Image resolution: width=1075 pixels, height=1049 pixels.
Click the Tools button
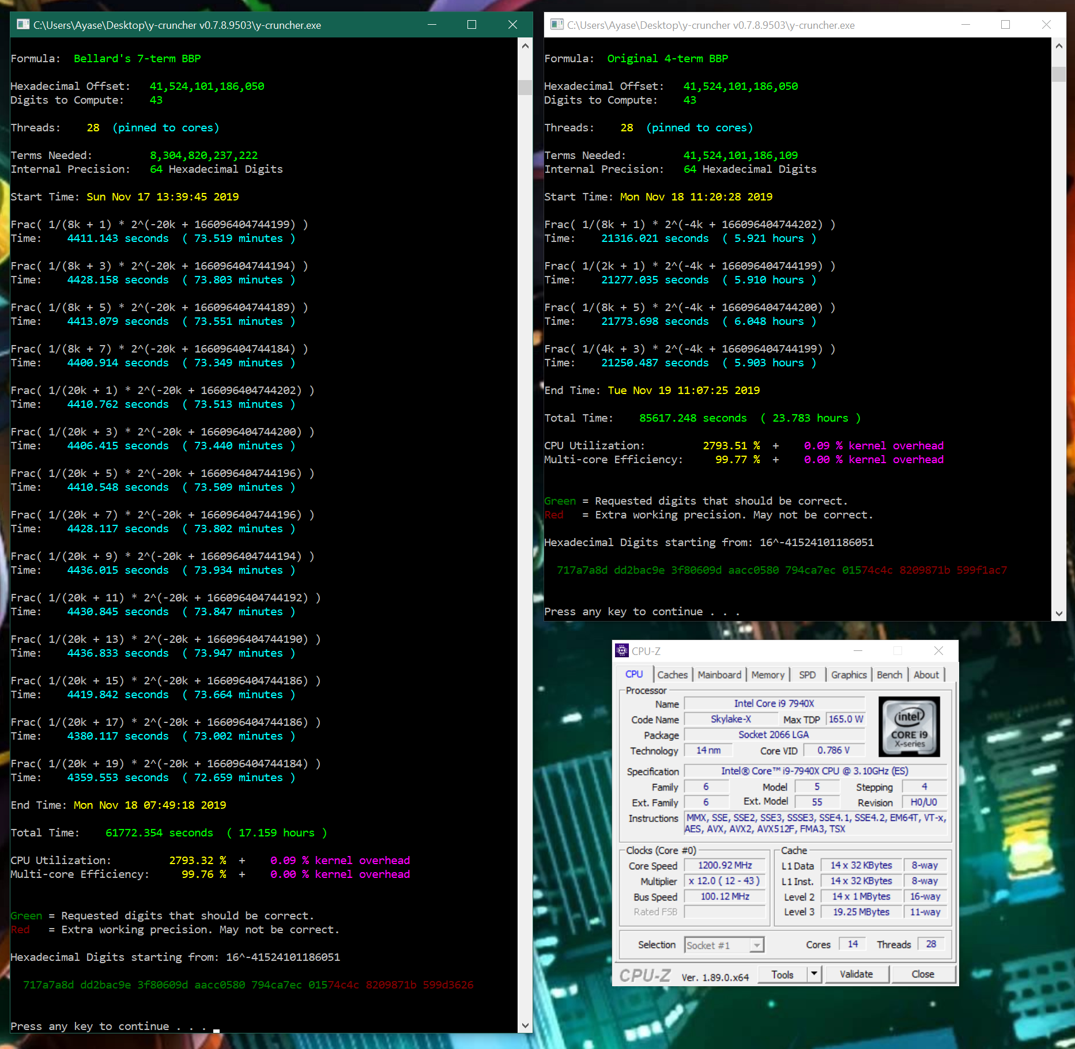point(782,974)
